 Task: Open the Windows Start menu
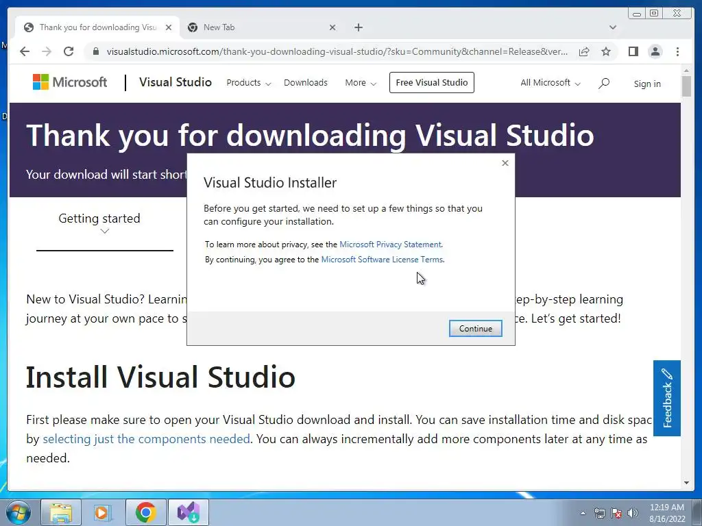coord(19,512)
